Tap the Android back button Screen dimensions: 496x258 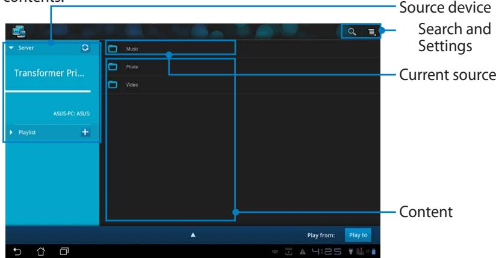[17, 251]
